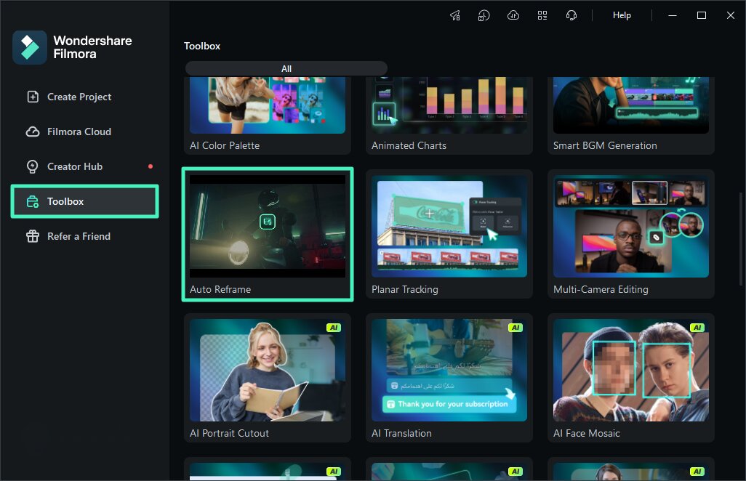The image size is (746, 481).
Task: Select the All tab in Toolbox
Action: click(286, 68)
